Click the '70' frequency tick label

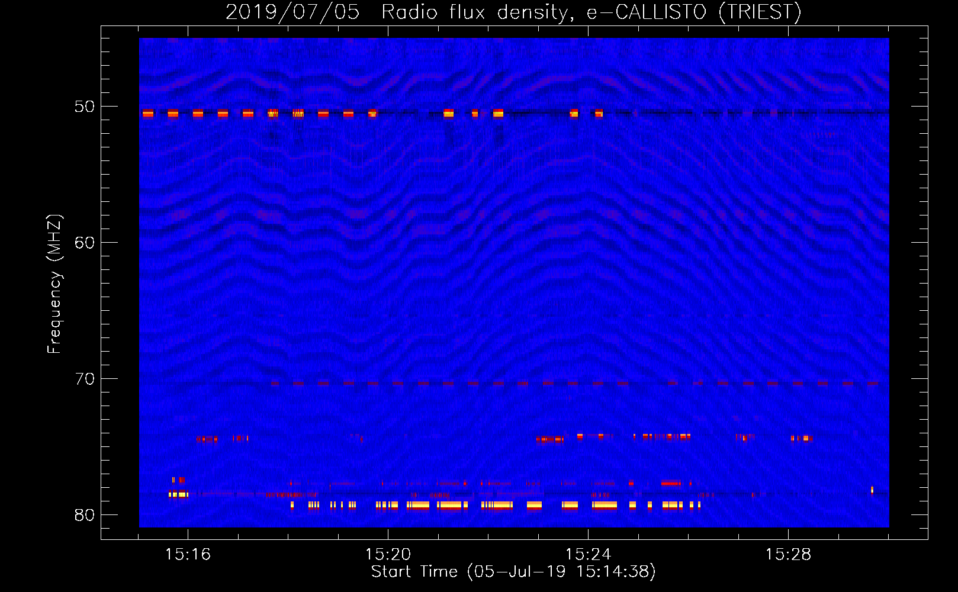[x=85, y=379]
